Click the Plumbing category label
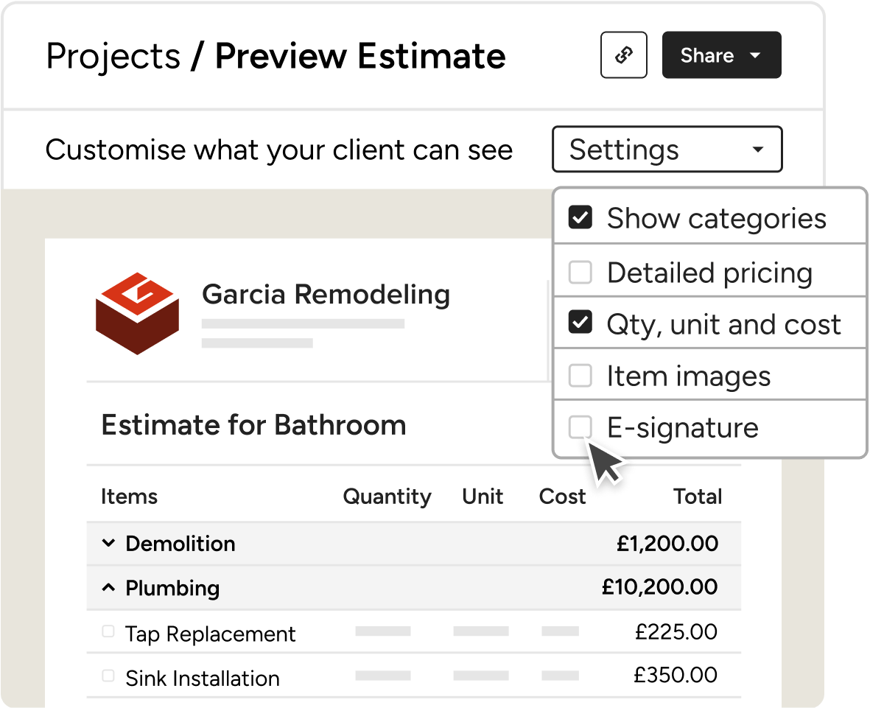Viewport: 870px width, 708px height. [x=172, y=588]
